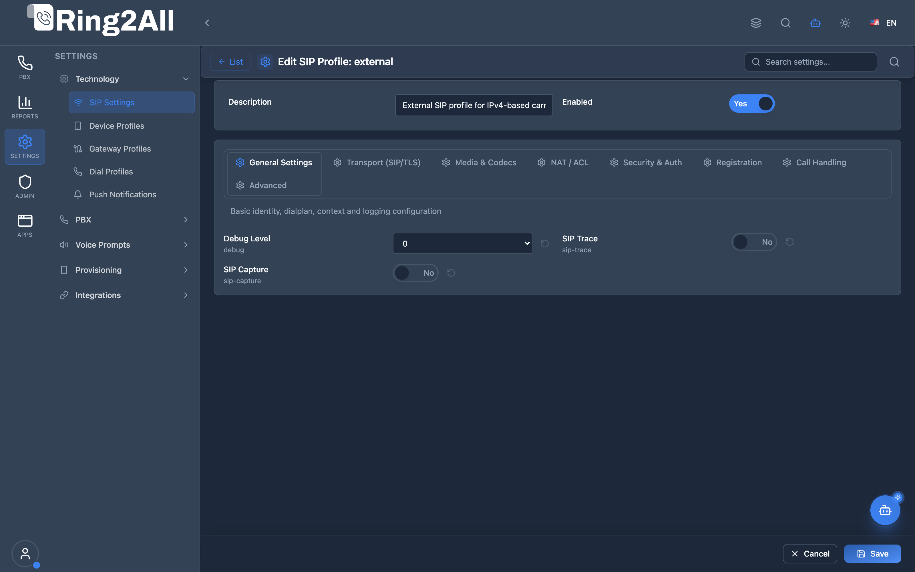Open the Call Handling tab

(x=814, y=163)
